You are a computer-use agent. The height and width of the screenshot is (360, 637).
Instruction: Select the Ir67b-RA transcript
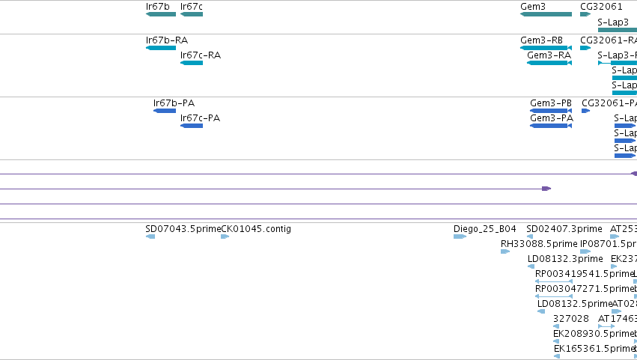161,48
